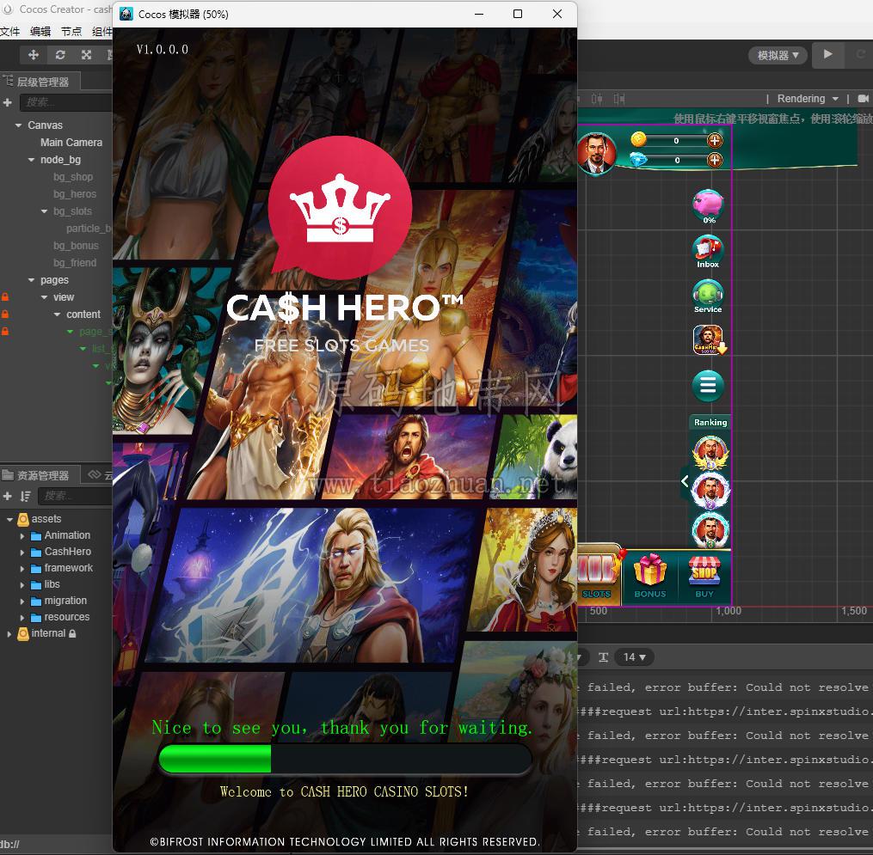Click the Ranking header label
Screen dimensions: 873x855
point(710,423)
